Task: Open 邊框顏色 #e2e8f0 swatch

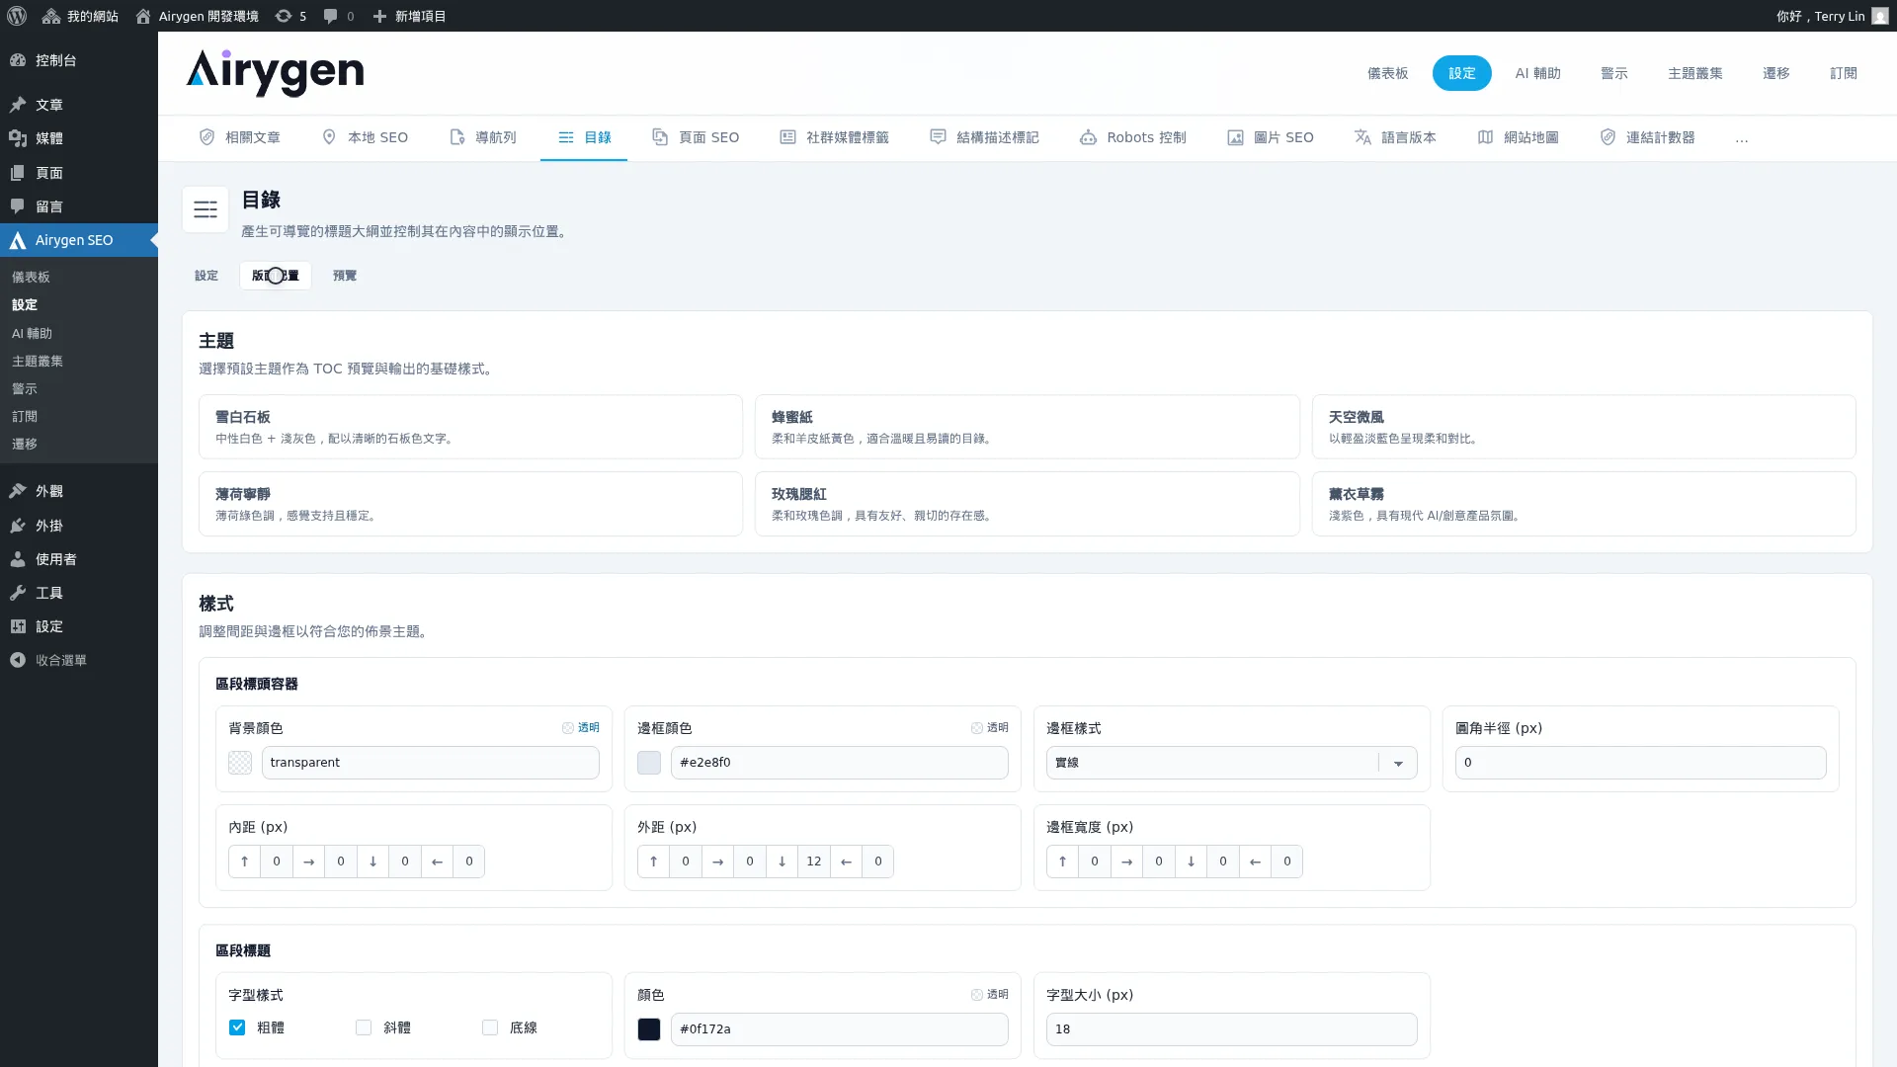Action: (649, 763)
